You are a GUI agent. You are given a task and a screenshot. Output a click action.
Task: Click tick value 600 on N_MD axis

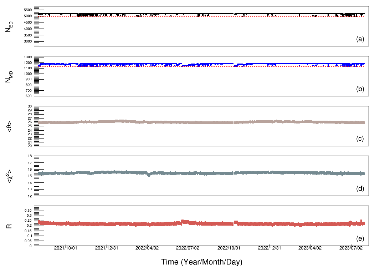[29, 96]
